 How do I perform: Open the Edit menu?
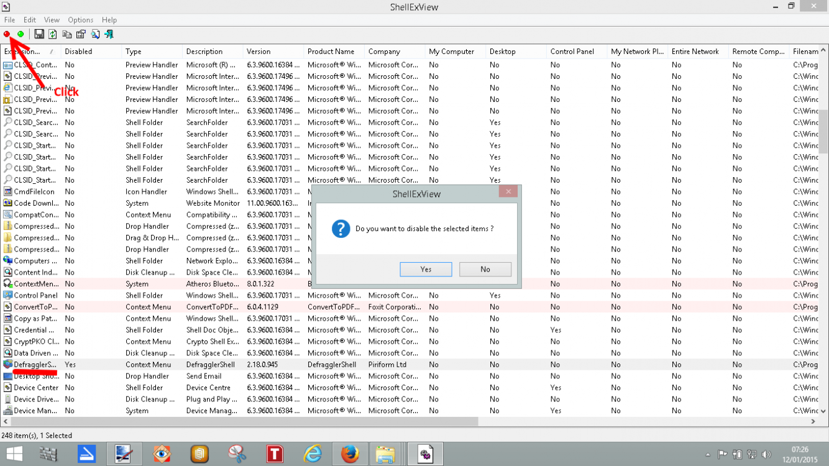tap(30, 20)
